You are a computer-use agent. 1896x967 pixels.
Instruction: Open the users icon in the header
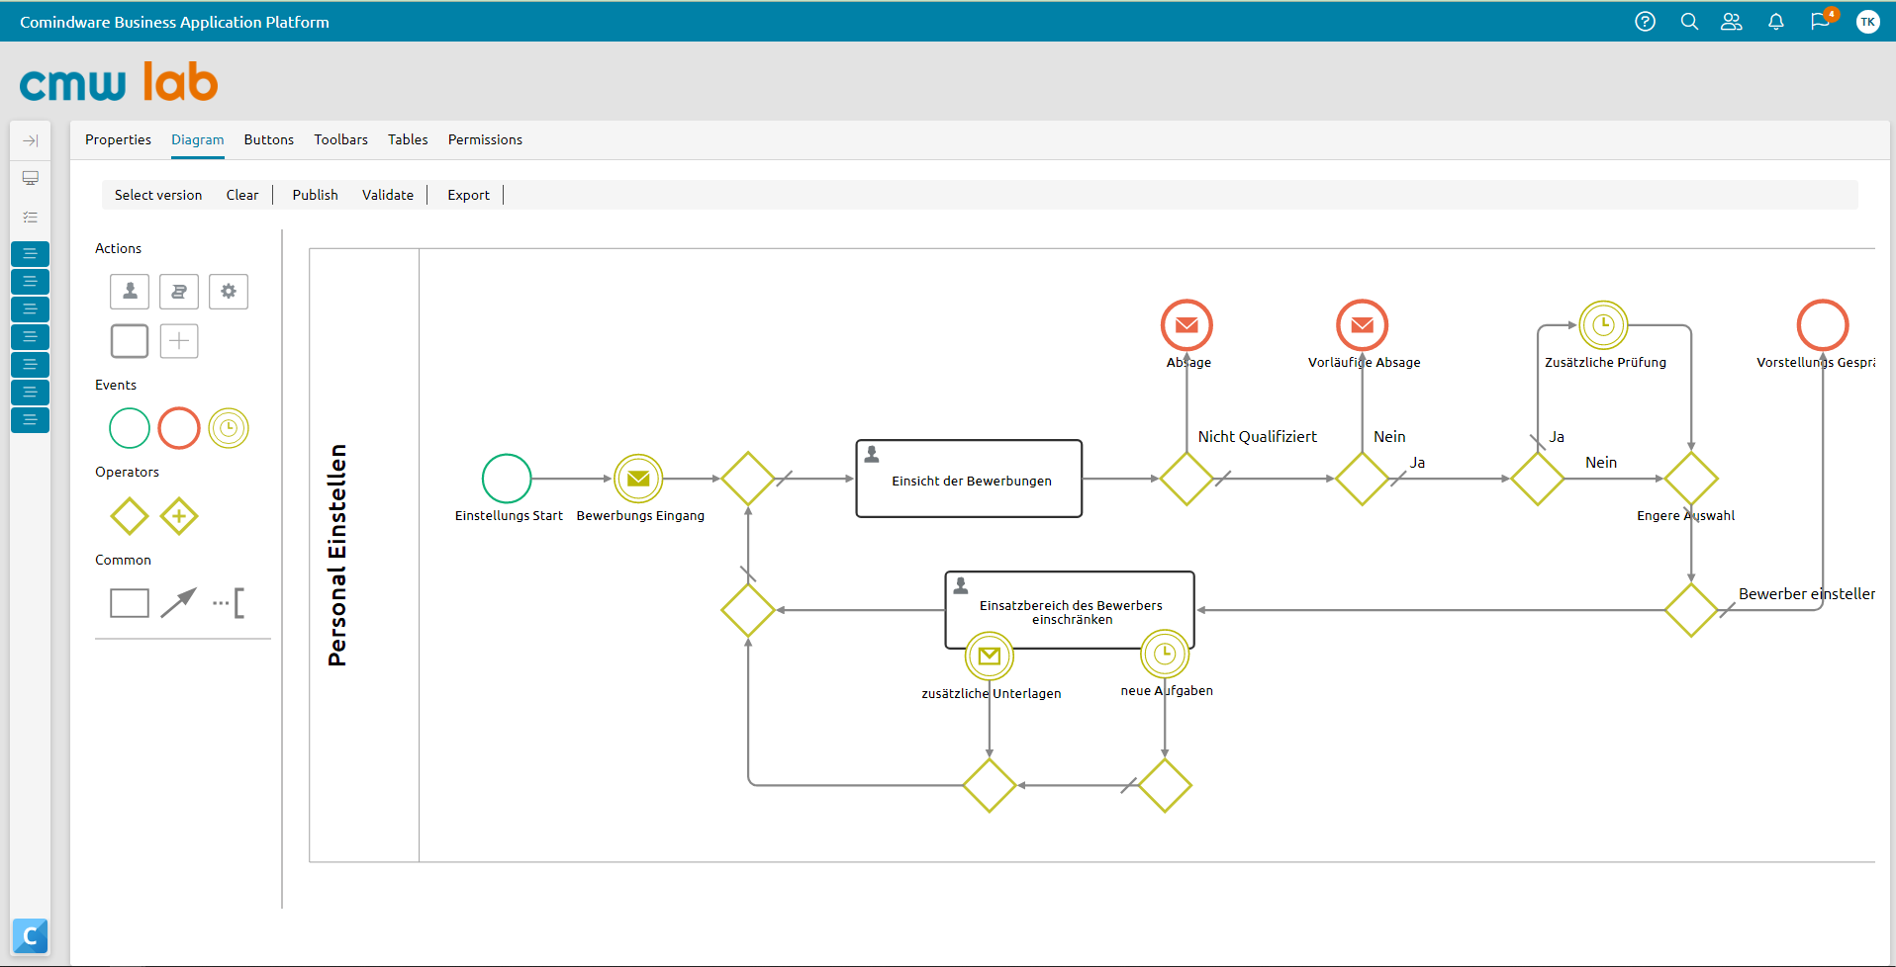[x=1732, y=22]
